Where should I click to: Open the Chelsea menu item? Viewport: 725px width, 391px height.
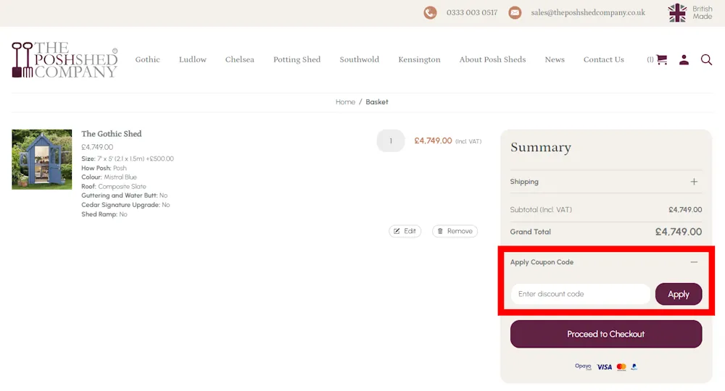[x=239, y=59]
